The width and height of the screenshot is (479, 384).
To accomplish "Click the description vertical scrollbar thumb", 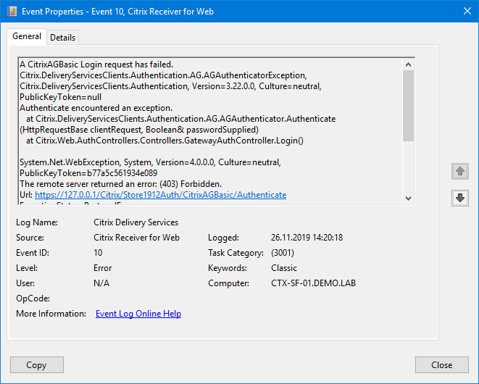I will 408,106.
